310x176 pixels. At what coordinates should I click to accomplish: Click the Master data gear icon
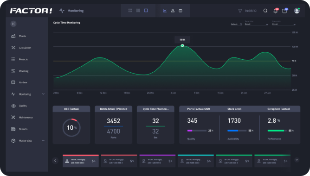click(13, 141)
